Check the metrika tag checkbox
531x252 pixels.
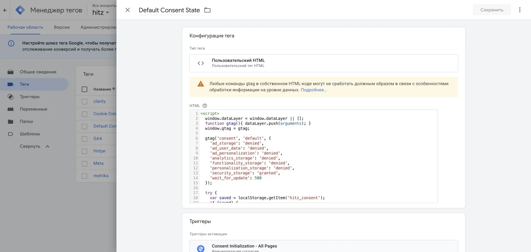(x=84, y=176)
